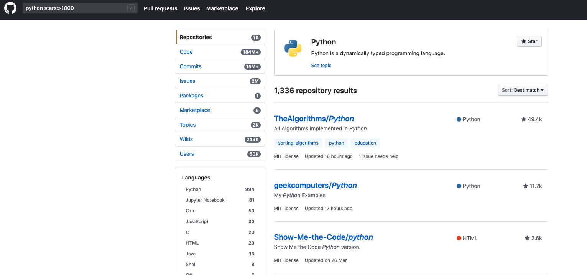
Task: Filter results by Shell language
Action: click(191, 264)
